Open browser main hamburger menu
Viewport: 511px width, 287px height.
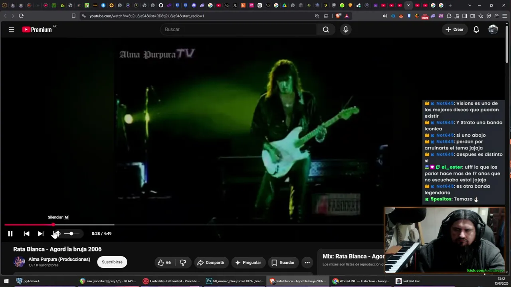[x=505, y=16]
